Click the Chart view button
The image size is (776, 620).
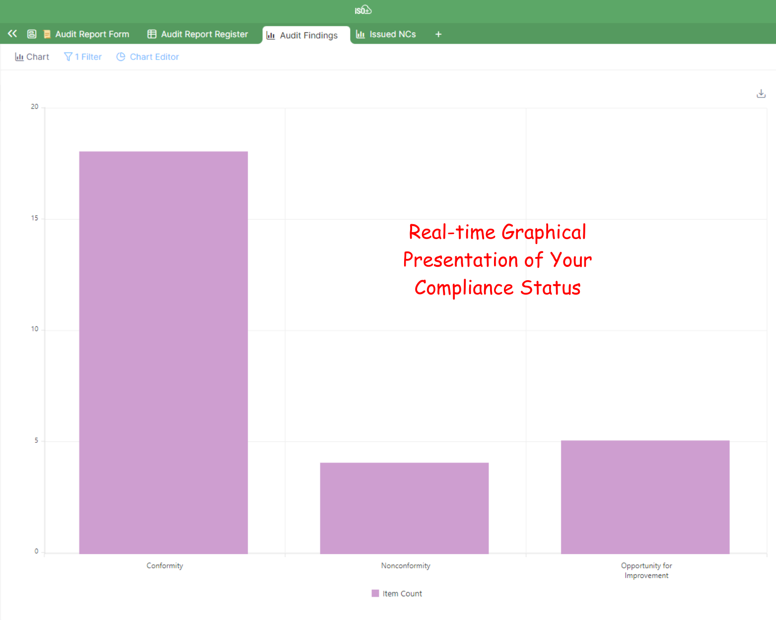click(x=32, y=57)
